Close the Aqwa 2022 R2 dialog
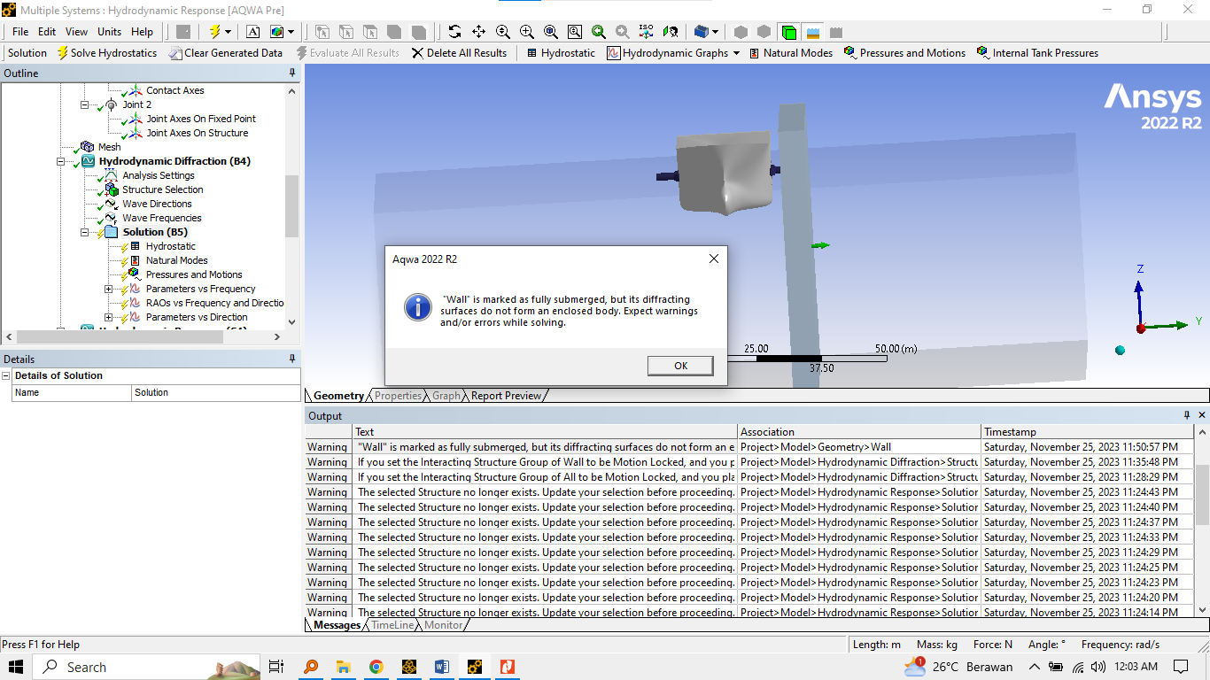The image size is (1210, 680). (x=713, y=259)
